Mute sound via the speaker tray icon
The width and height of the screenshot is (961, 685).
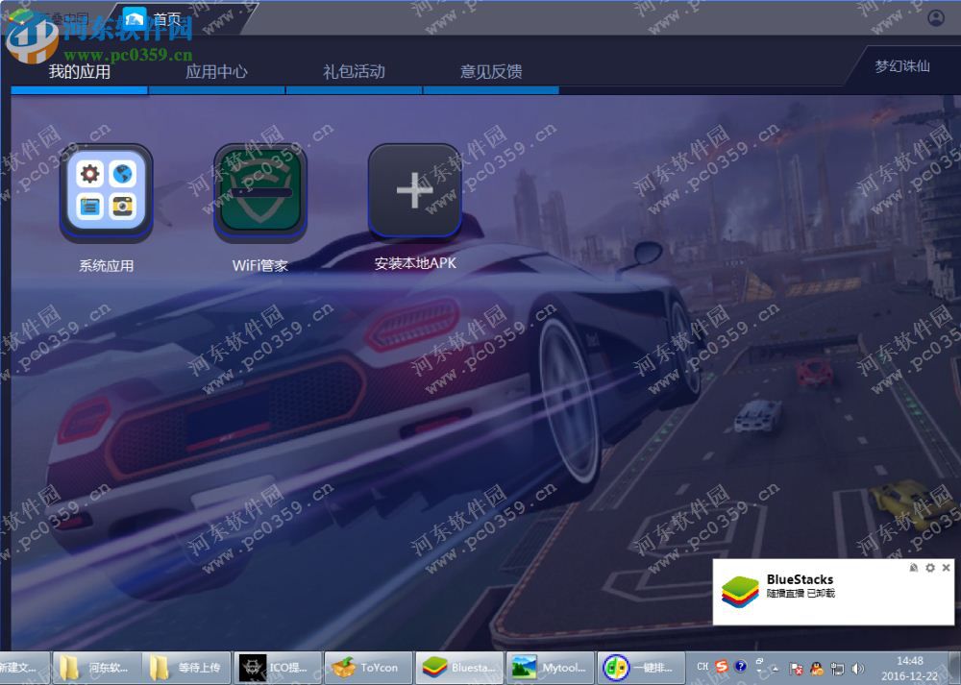tap(858, 668)
